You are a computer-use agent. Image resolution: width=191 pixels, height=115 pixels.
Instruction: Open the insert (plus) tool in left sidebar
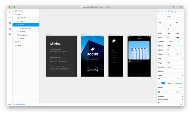[x=10, y=12]
